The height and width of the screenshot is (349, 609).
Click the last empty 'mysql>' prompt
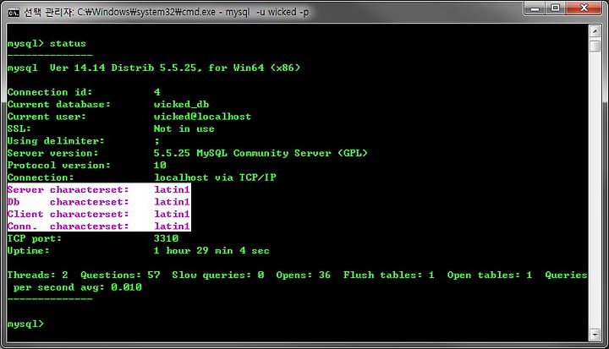[x=25, y=324]
